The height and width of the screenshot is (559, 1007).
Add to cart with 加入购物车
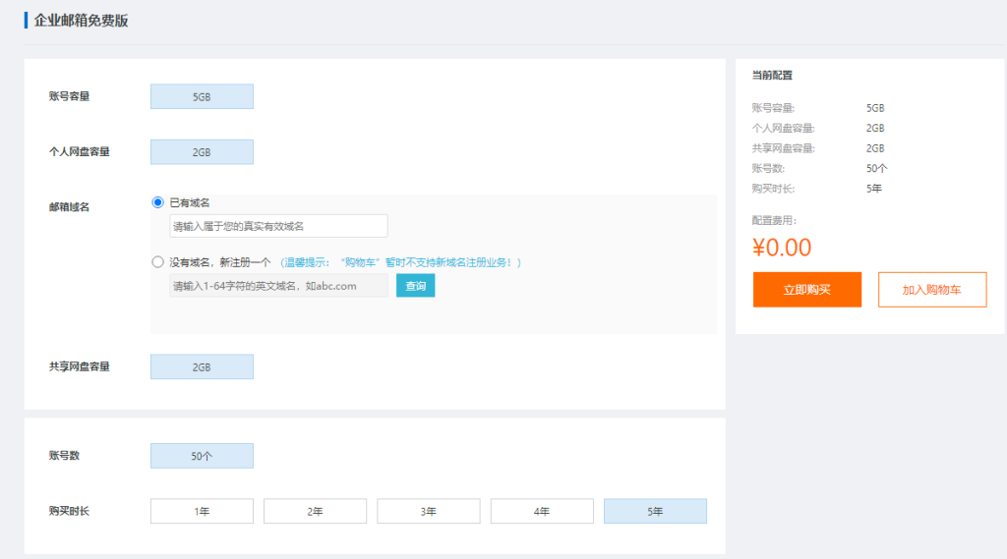[x=931, y=290]
